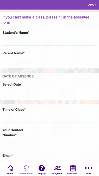Viewport: 99px width, 176px height.
Task: Switch to the Home tab label
Action: pyautogui.click(x=10, y=173)
